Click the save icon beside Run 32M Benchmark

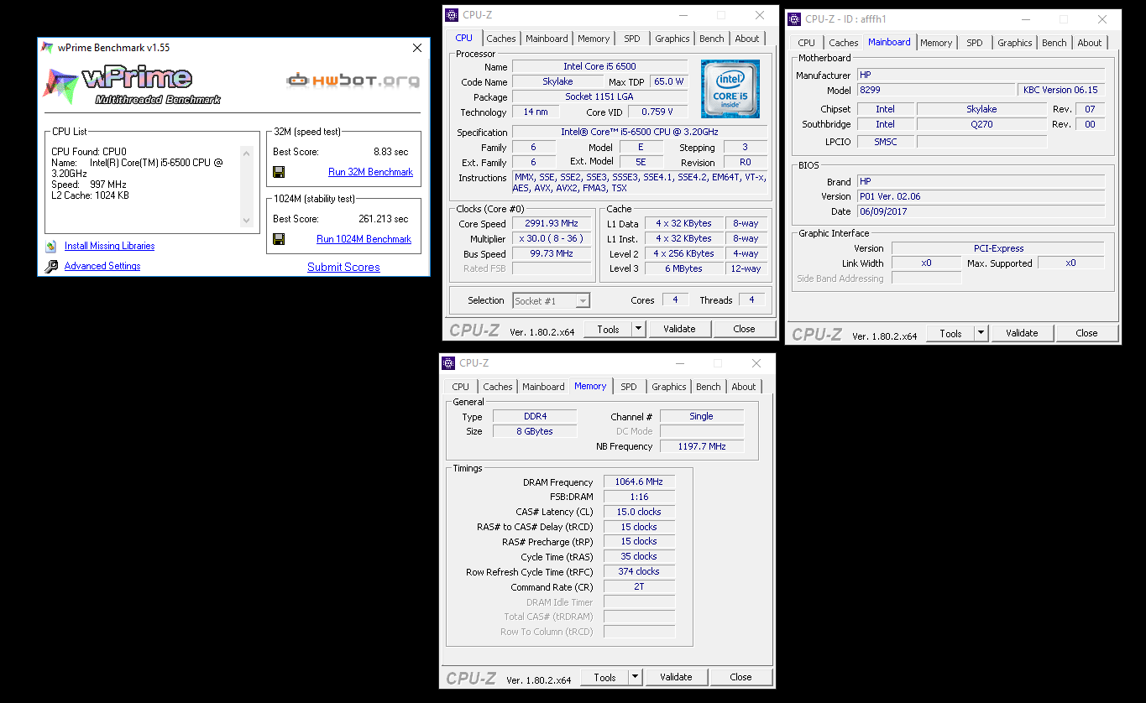(x=279, y=172)
